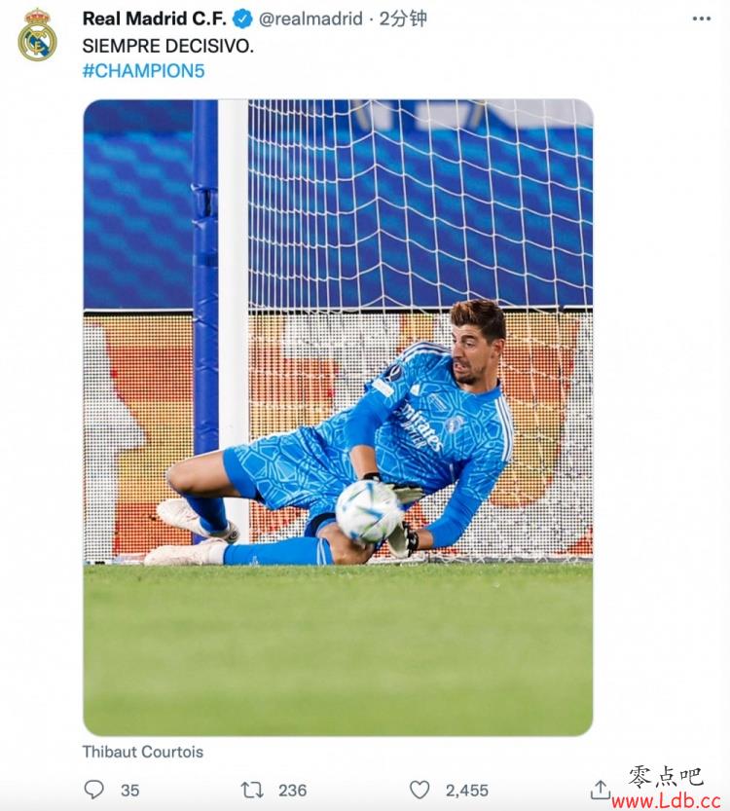Click the 零点吧 watermark logo
730x811 pixels.
click(x=666, y=777)
